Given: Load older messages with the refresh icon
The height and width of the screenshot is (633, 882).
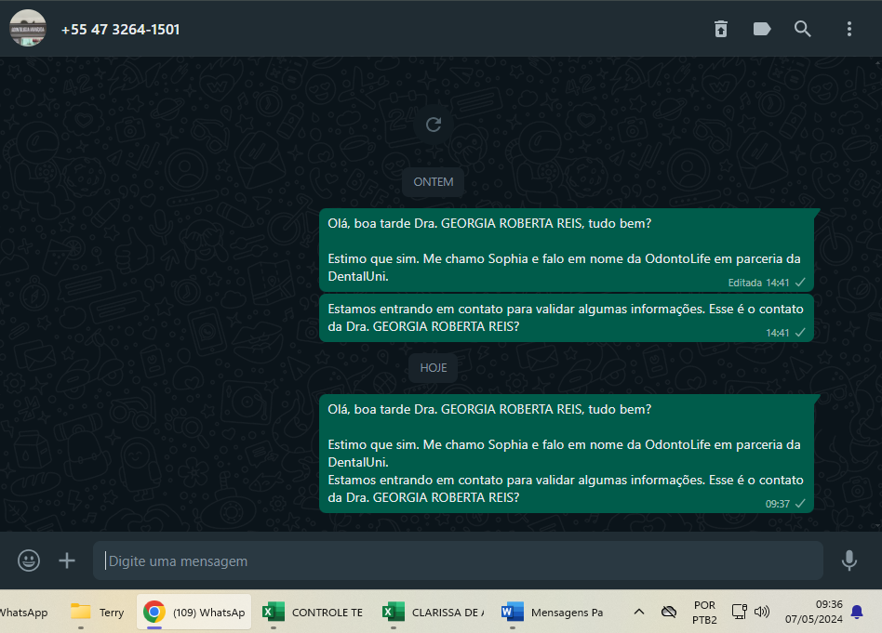Looking at the screenshot, I should (x=434, y=125).
